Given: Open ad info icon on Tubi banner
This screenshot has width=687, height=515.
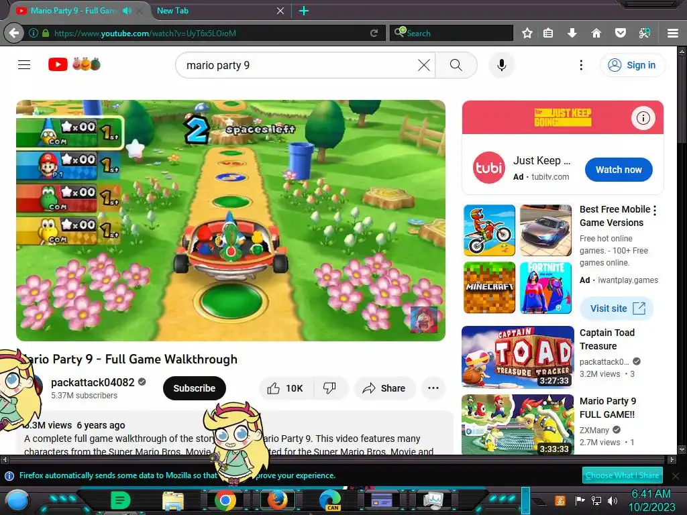Looking at the screenshot, I should [643, 118].
